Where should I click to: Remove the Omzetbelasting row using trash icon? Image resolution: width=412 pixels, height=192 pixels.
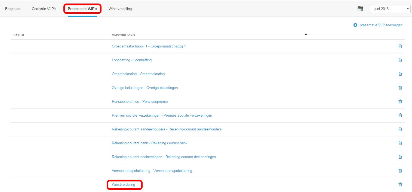(400, 74)
